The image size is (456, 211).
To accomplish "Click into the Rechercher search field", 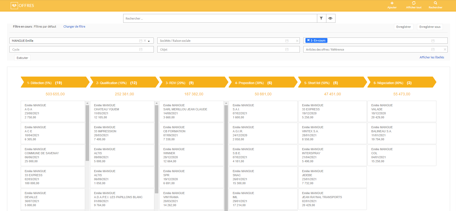I will click(x=220, y=18).
